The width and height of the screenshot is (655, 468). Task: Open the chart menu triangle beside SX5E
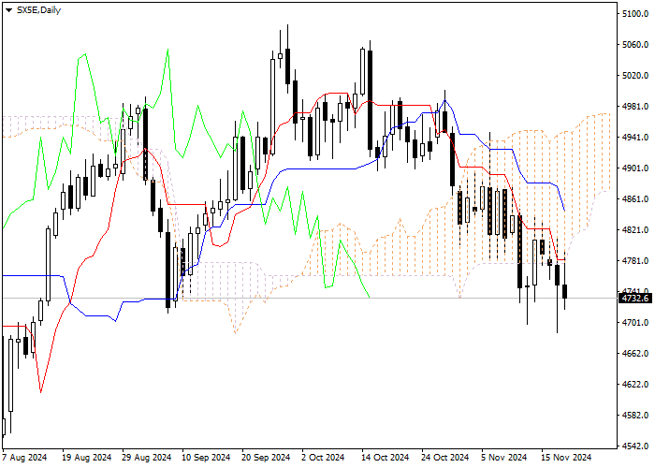pyautogui.click(x=8, y=10)
